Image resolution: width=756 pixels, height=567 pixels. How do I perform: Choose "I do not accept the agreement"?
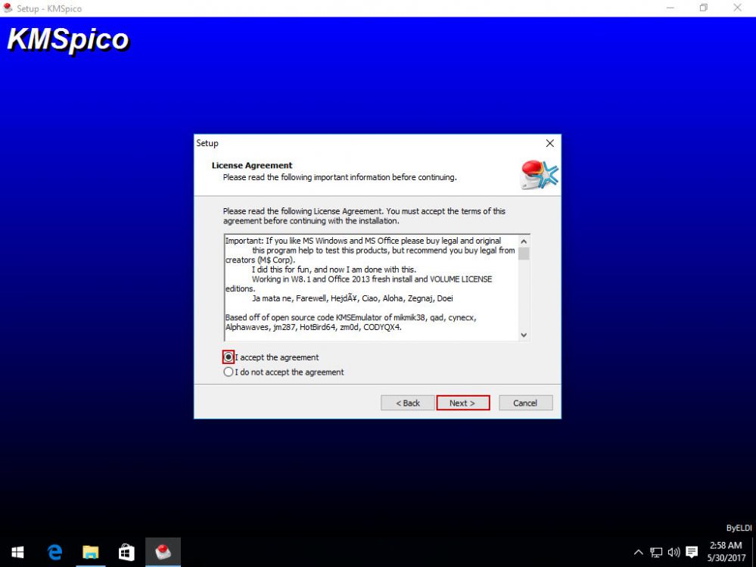(x=229, y=372)
